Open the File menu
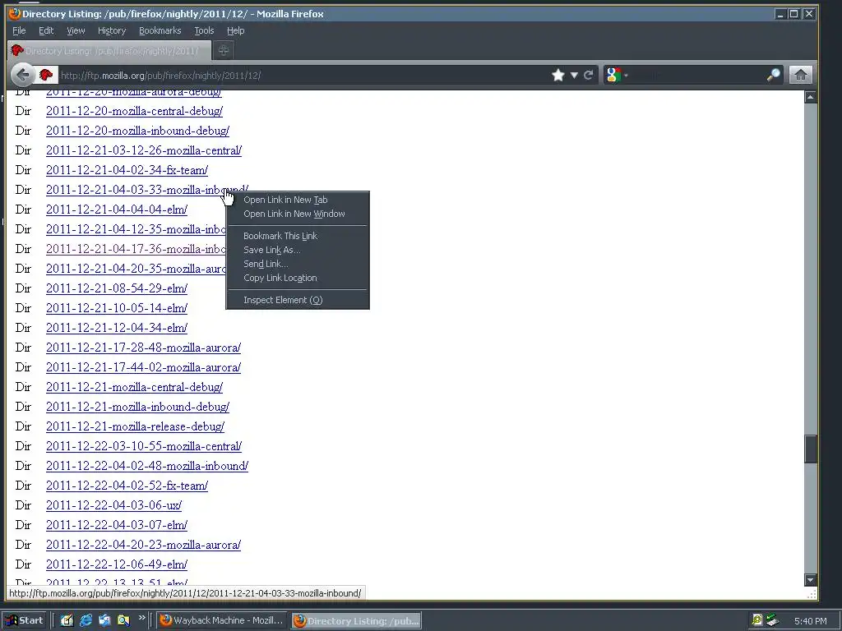The image size is (842, 631). click(x=19, y=30)
